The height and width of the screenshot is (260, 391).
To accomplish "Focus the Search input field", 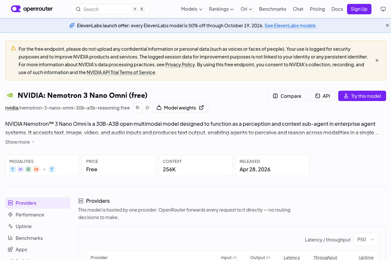I will [x=110, y=9].
